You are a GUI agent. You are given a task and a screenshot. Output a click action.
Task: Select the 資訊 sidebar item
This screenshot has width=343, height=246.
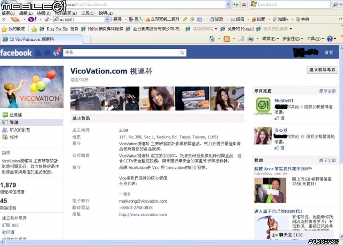click(x=32, y=122)
